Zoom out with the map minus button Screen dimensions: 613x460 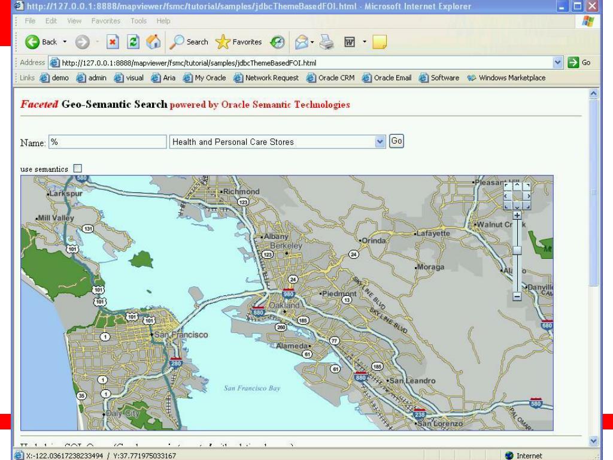pos(517,296)
